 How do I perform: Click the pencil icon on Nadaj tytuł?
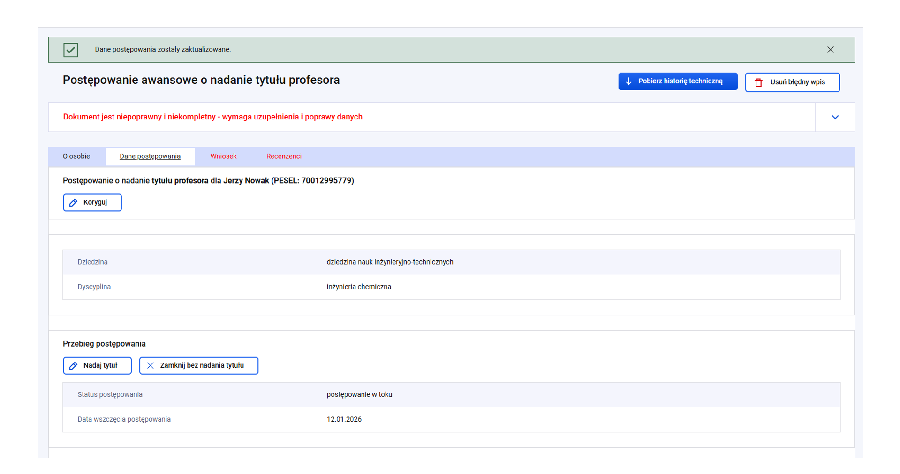[x=74, y=366]
